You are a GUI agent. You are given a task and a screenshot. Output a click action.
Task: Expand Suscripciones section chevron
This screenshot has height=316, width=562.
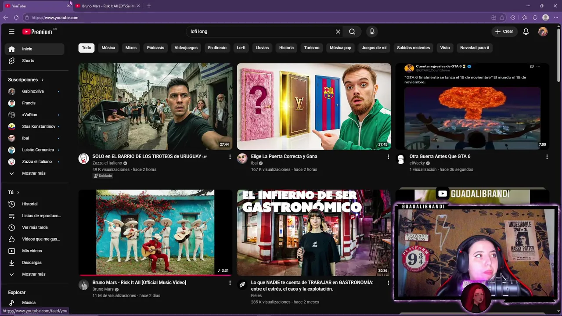click(43, 80)
